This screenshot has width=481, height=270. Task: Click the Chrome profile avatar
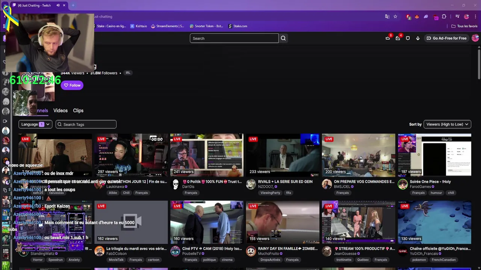coord(466,16)
